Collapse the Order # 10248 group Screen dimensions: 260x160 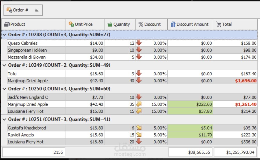point(5,35)
